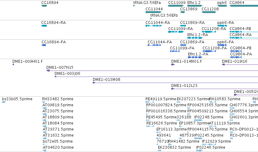Select the CG11099 gene bar
Image resolution: width=258 pixels, height=152 pixels.
coord(176,6)
